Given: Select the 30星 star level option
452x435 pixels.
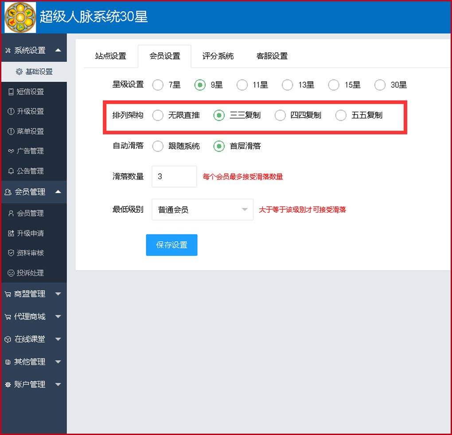Looking at the screenshot, I should click(380, 85).
